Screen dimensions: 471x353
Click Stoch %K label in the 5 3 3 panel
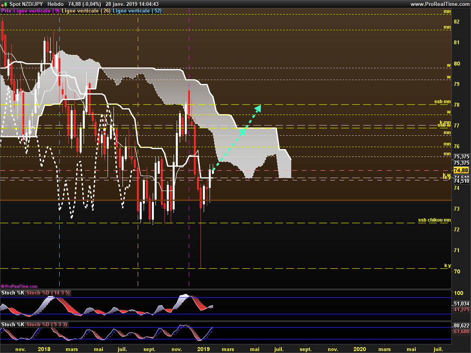point(13,324)
